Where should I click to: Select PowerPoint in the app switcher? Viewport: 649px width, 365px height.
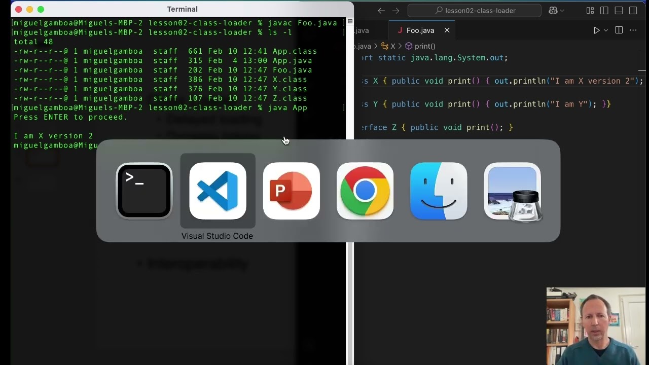point(292,191)
